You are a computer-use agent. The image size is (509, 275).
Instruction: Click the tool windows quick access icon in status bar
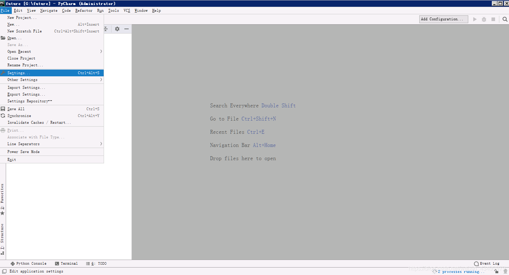point(4,271)
